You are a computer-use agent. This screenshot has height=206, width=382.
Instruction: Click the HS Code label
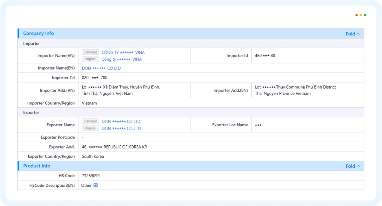pos(67,176)
